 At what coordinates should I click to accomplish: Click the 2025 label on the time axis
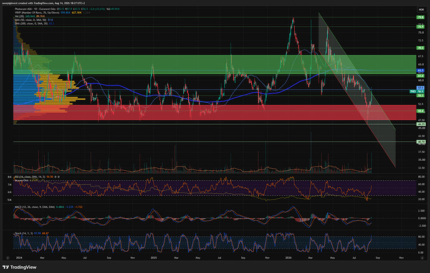pyautogui.click(x=154, y=258)
